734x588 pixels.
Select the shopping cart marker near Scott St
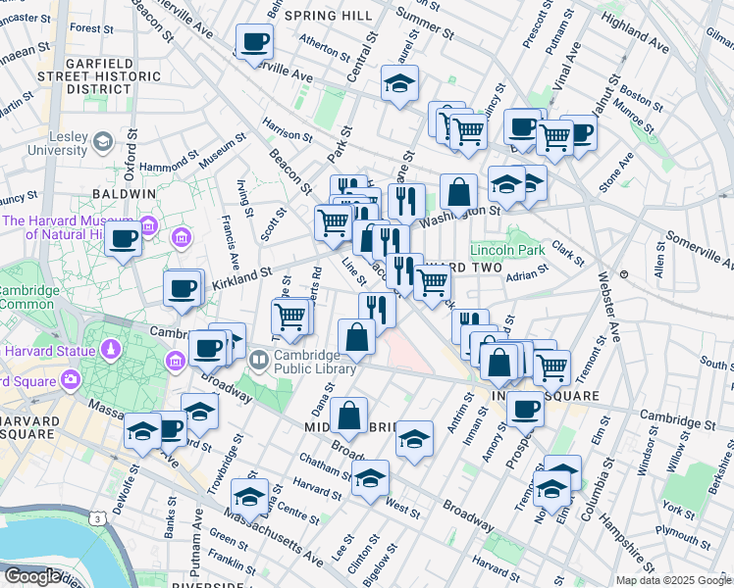pyautogui.click(x=333, y=223)
